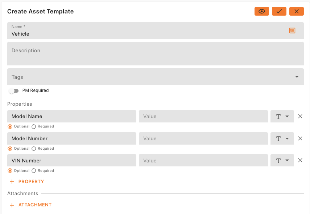Expand VIN Number text type selector
The image size is (310, 214).
pos(282,160)
